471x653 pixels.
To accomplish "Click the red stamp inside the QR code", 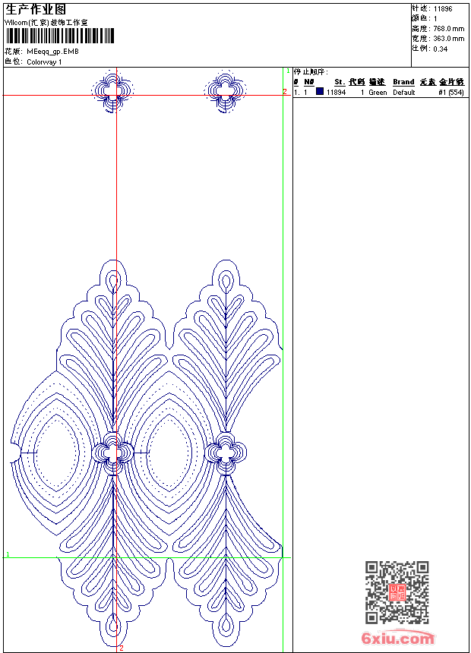I will [x=397, y=593].
